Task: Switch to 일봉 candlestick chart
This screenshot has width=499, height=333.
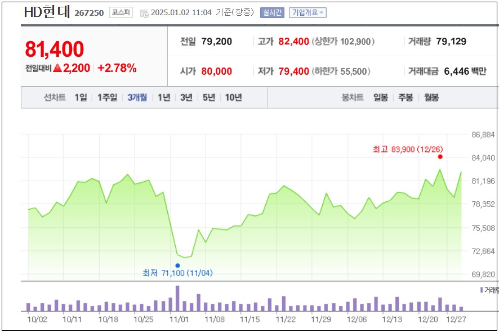Action: tap(381, 97)
